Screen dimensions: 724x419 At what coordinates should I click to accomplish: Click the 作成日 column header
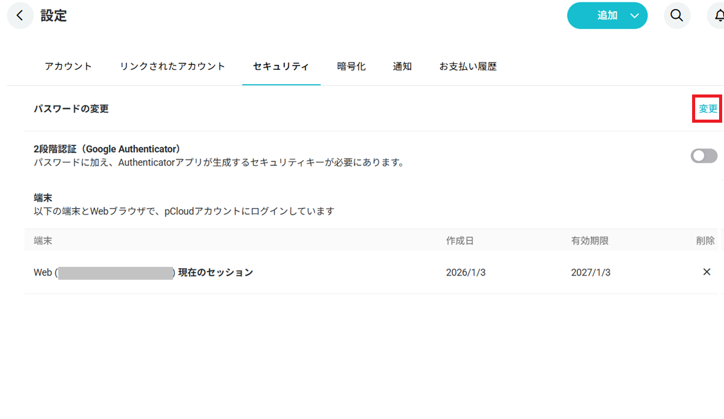point(460,240)
